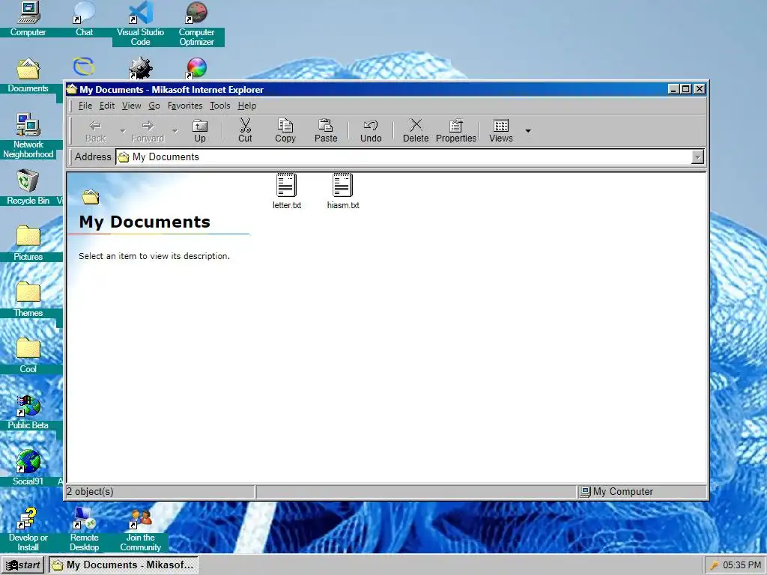Select the letter.txt file
This screenshot has width=767, height=575.
287,191
